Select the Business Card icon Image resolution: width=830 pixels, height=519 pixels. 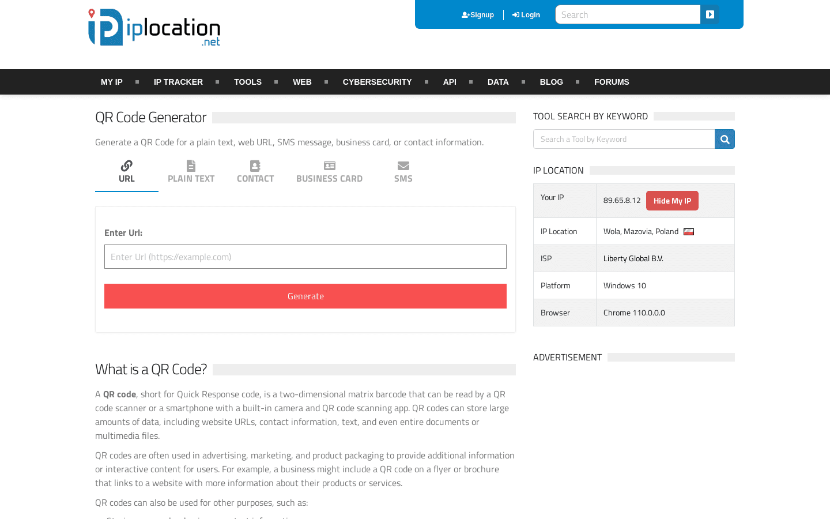coord(329,166)
